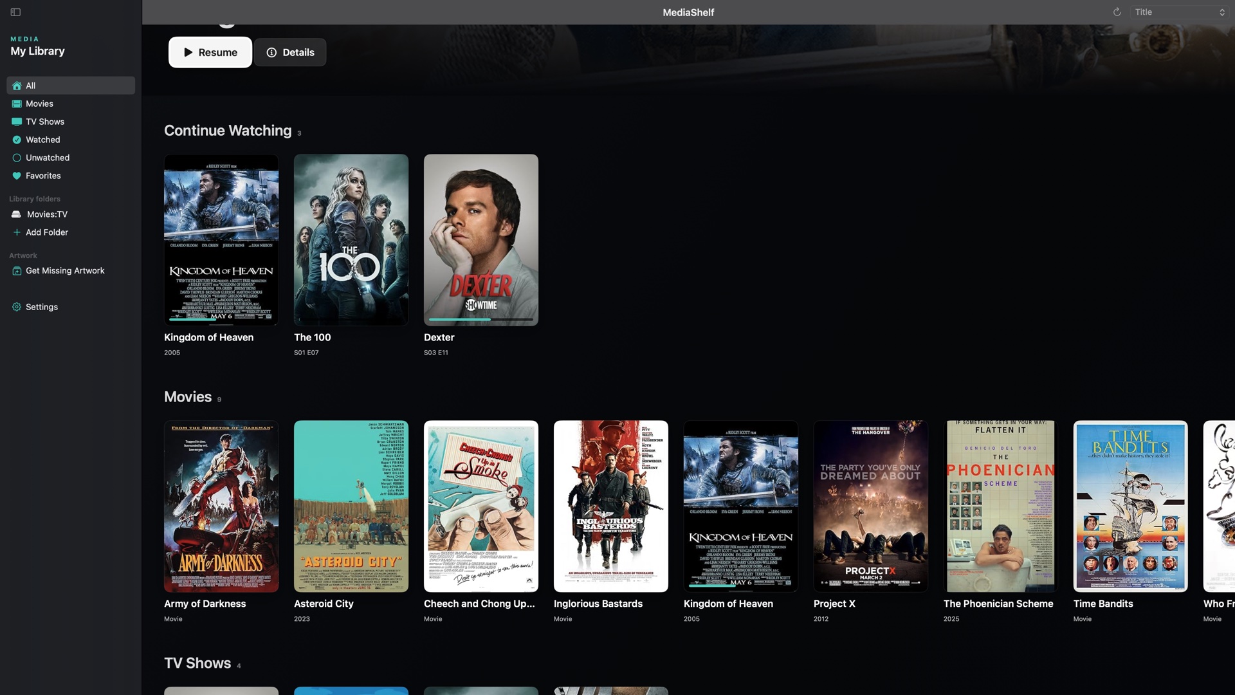Click the Continue Watching section heading
Screen dimensions: 1235x695
[228, 131]
